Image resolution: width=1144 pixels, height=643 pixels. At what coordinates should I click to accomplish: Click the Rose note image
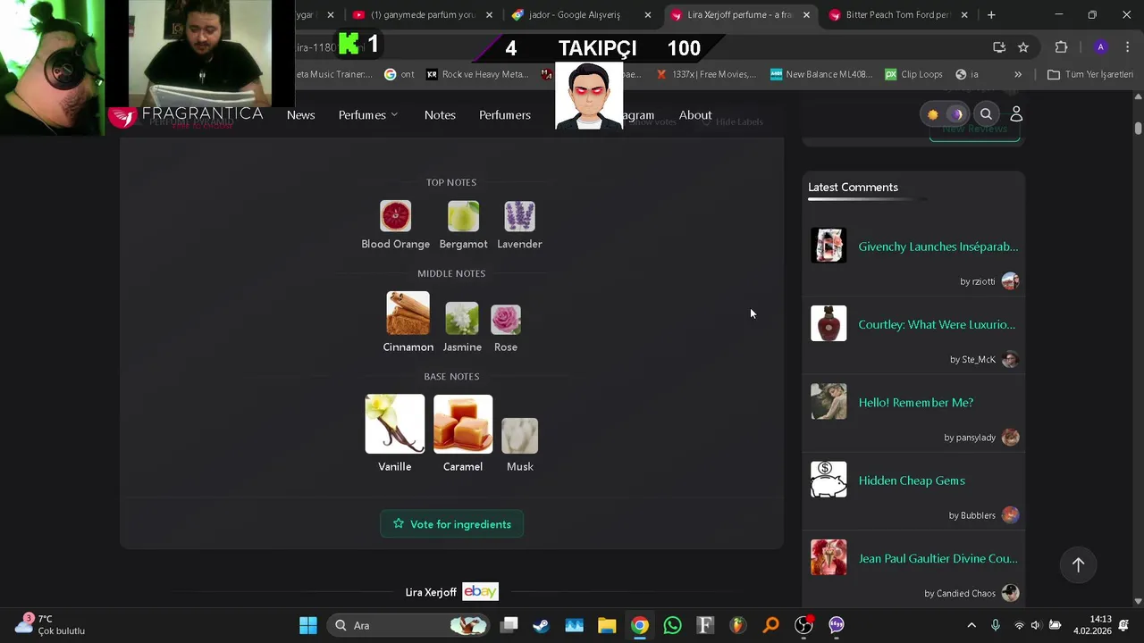coord(506,319)
